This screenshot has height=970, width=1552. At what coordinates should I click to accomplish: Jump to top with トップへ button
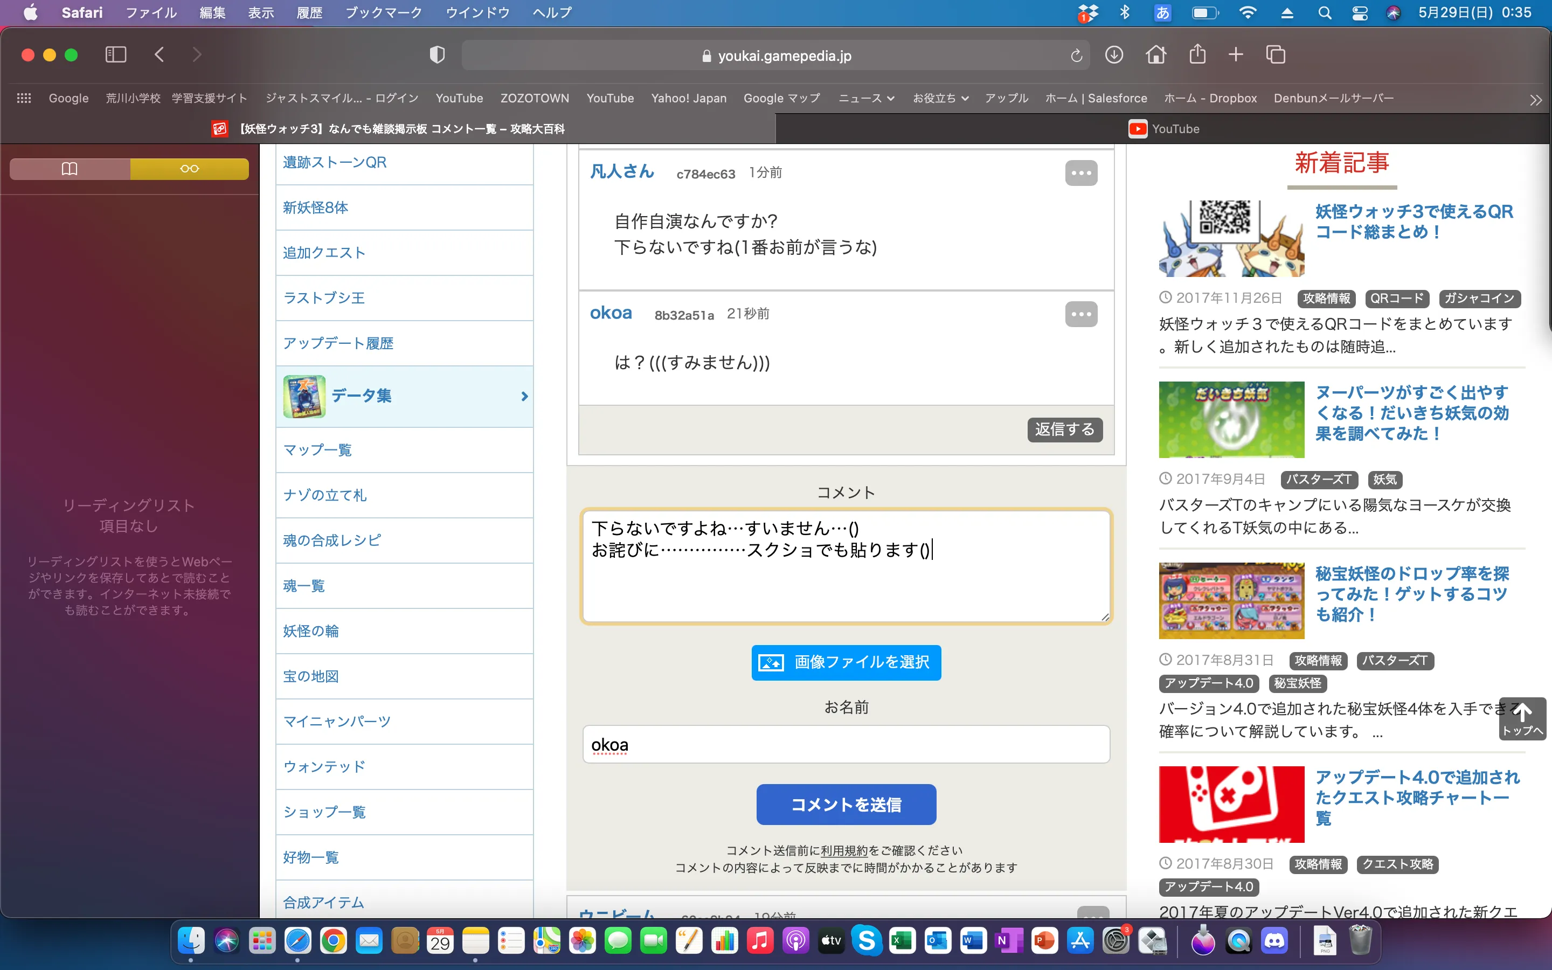pyautogui.click(x=1522, y=719)
